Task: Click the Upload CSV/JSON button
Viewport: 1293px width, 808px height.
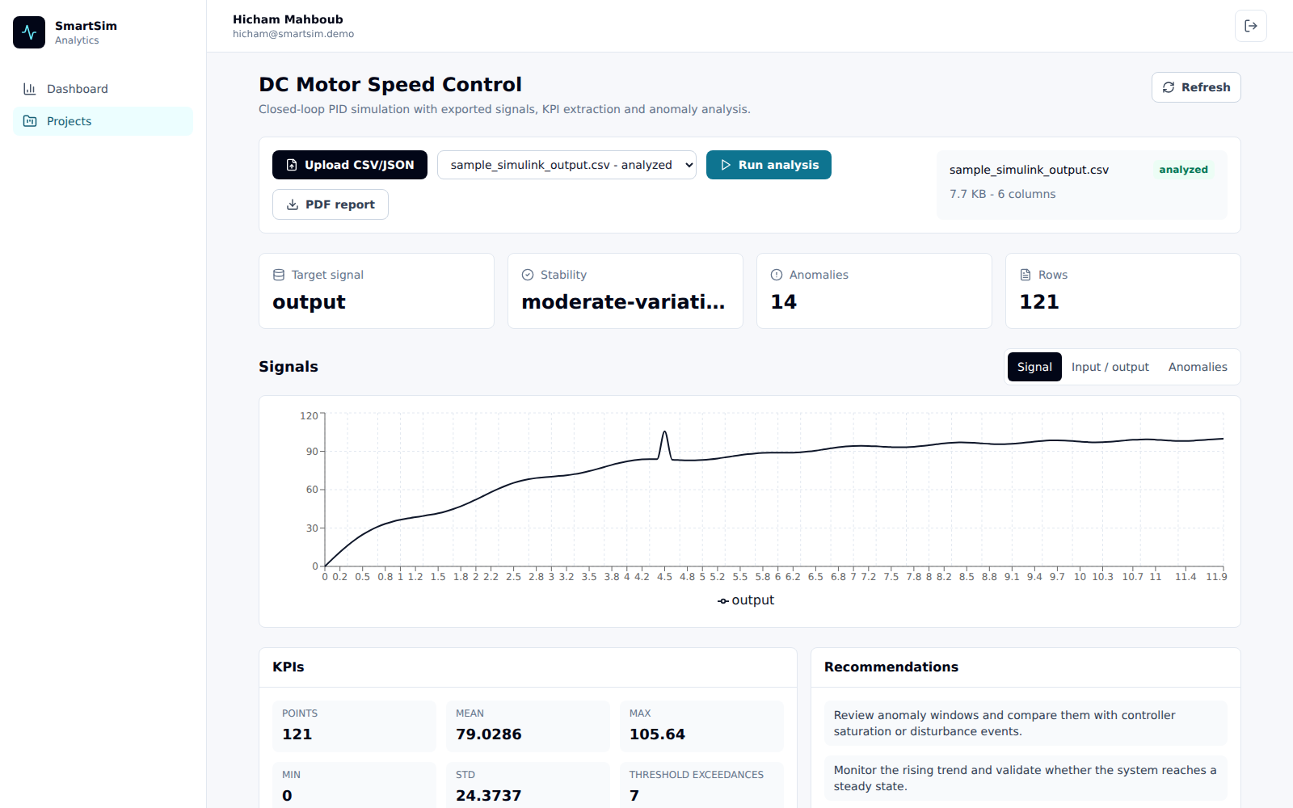Action: coord(350,165)
